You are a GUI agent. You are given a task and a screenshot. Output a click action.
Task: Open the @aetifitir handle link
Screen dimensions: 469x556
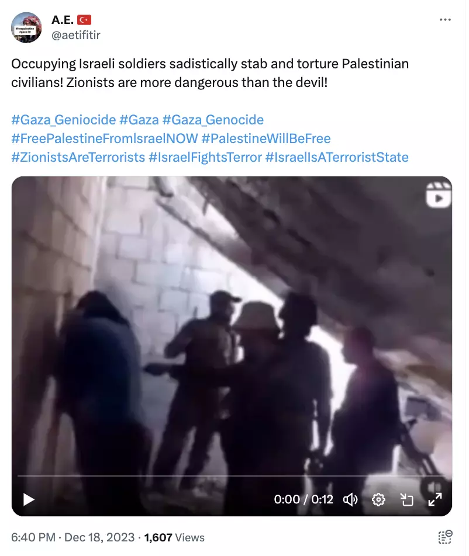(76, 35)
